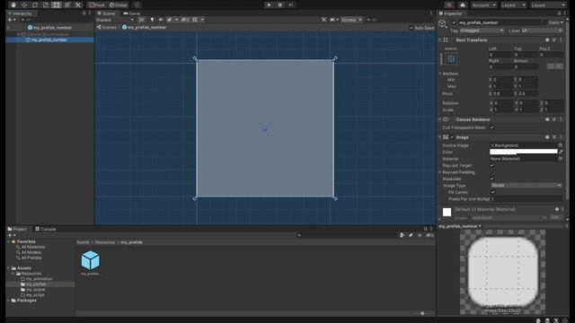Click the Scenes breadcrumb in Scene view

[107, 27]
